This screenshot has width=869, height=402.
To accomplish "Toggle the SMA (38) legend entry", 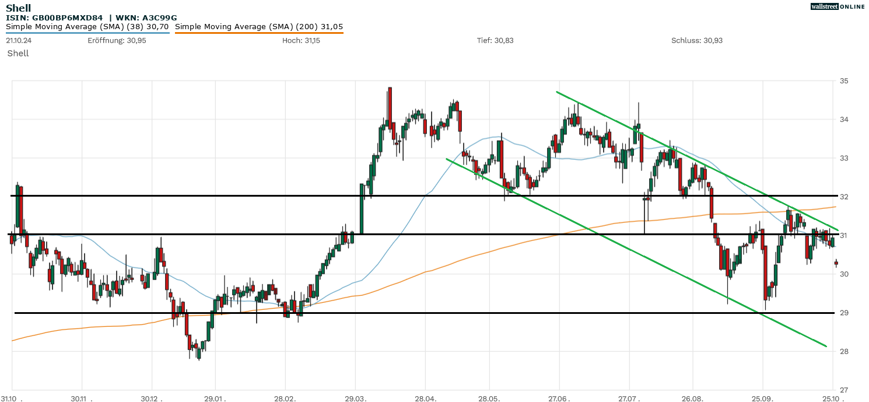I will point(87,26).
